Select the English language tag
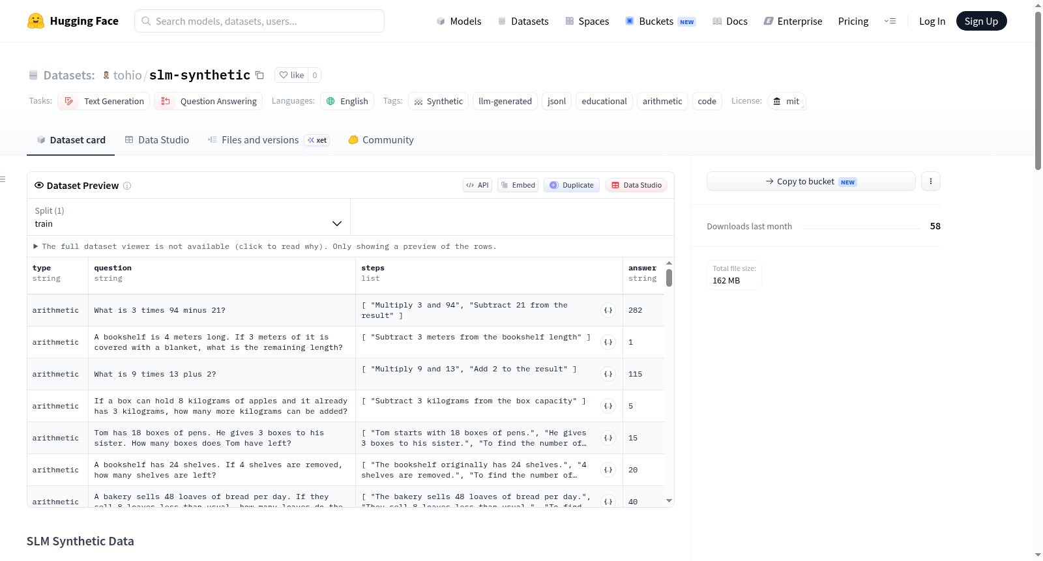The height and width of the screenshot is (561, 1043). coord(347,101)
